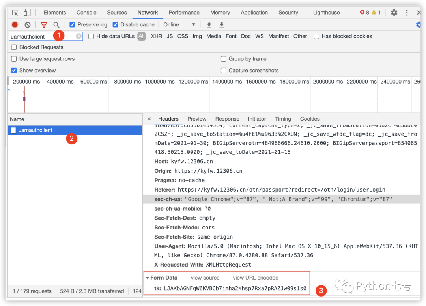Filter requests by Doc
The height and width of the screenshot is (306, 426).
pos(246,36)
